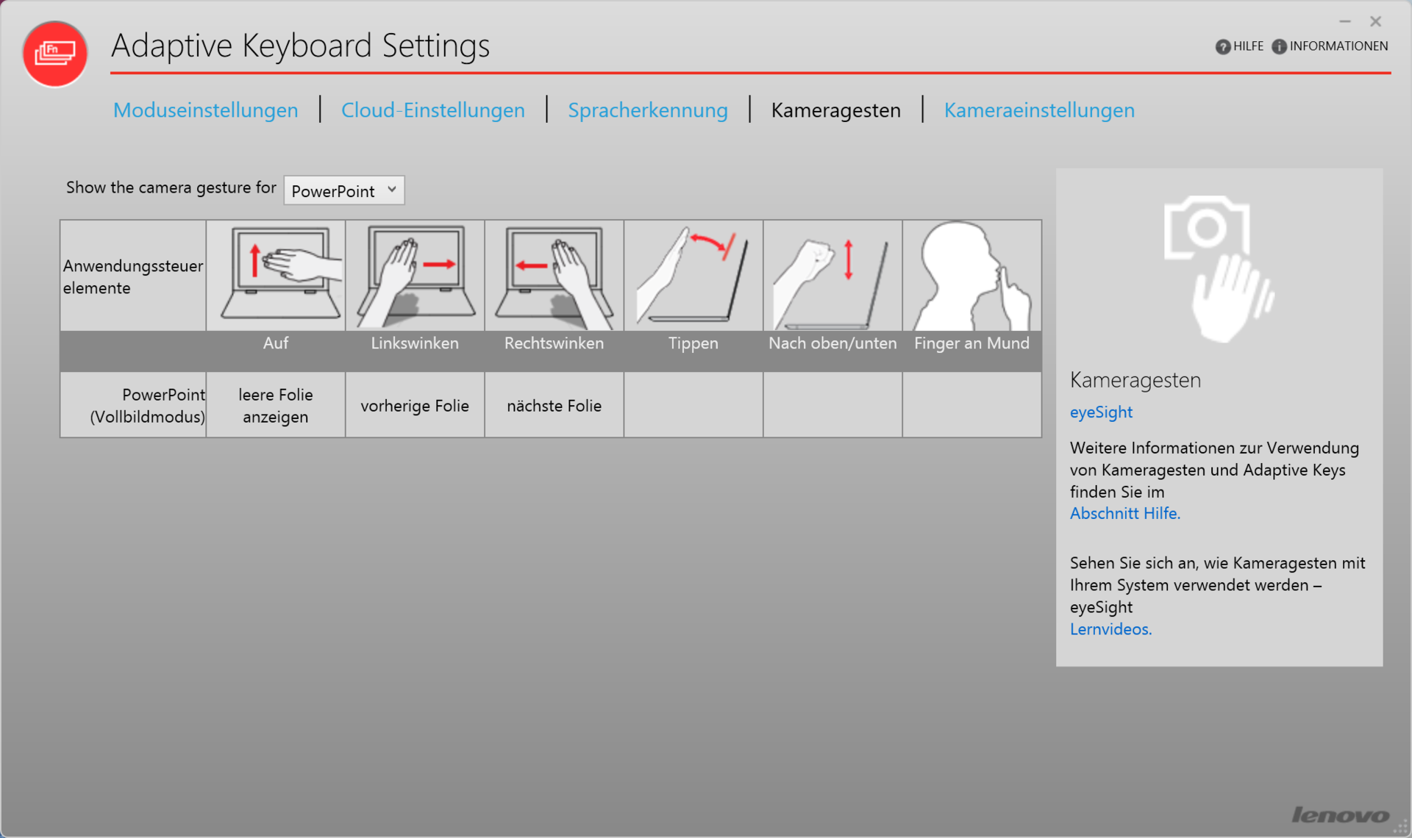Click the camera and hand Kamerageste icon

pos(1219,268)
